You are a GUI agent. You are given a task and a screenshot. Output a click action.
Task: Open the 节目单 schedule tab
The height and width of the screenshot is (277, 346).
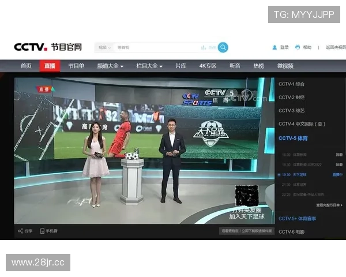pos(76,66)
